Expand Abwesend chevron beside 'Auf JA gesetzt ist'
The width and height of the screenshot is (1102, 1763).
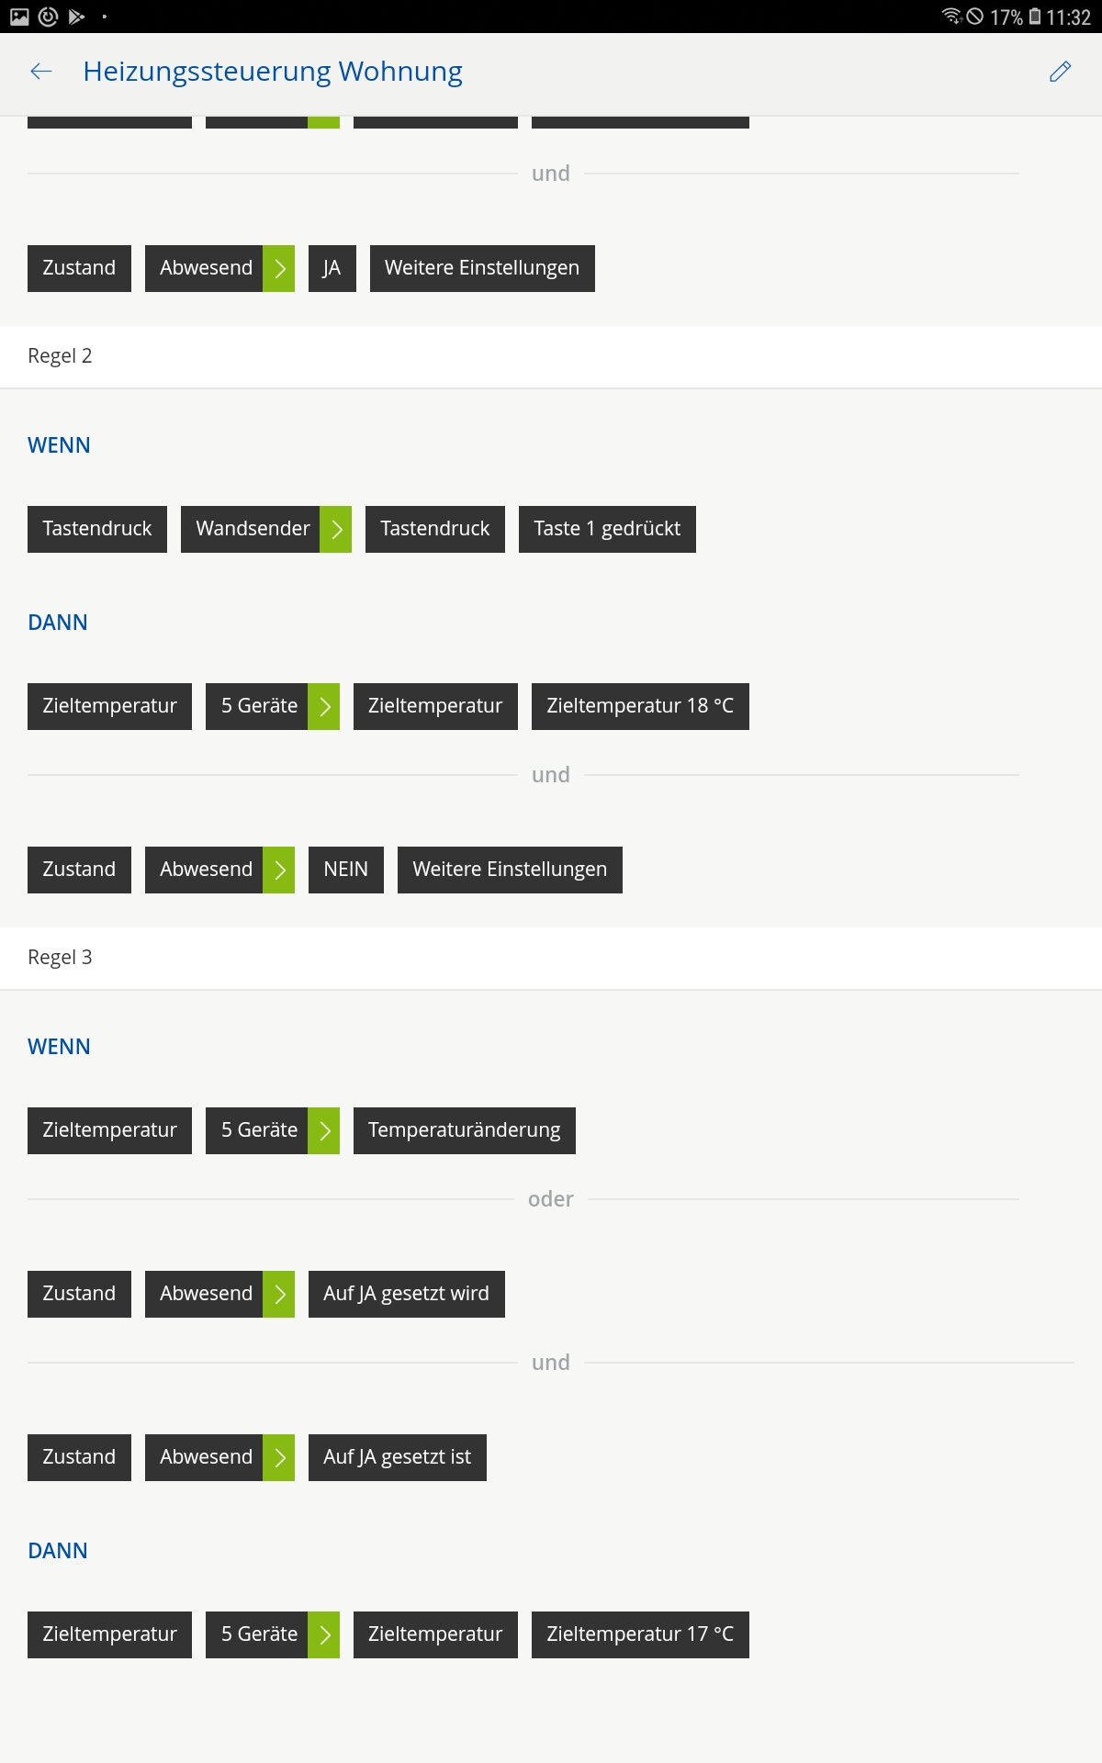click(279, 1457)
